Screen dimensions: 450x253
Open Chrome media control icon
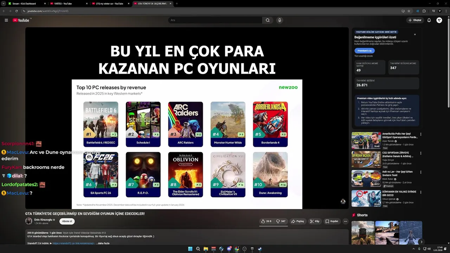[x=433, y=11]
